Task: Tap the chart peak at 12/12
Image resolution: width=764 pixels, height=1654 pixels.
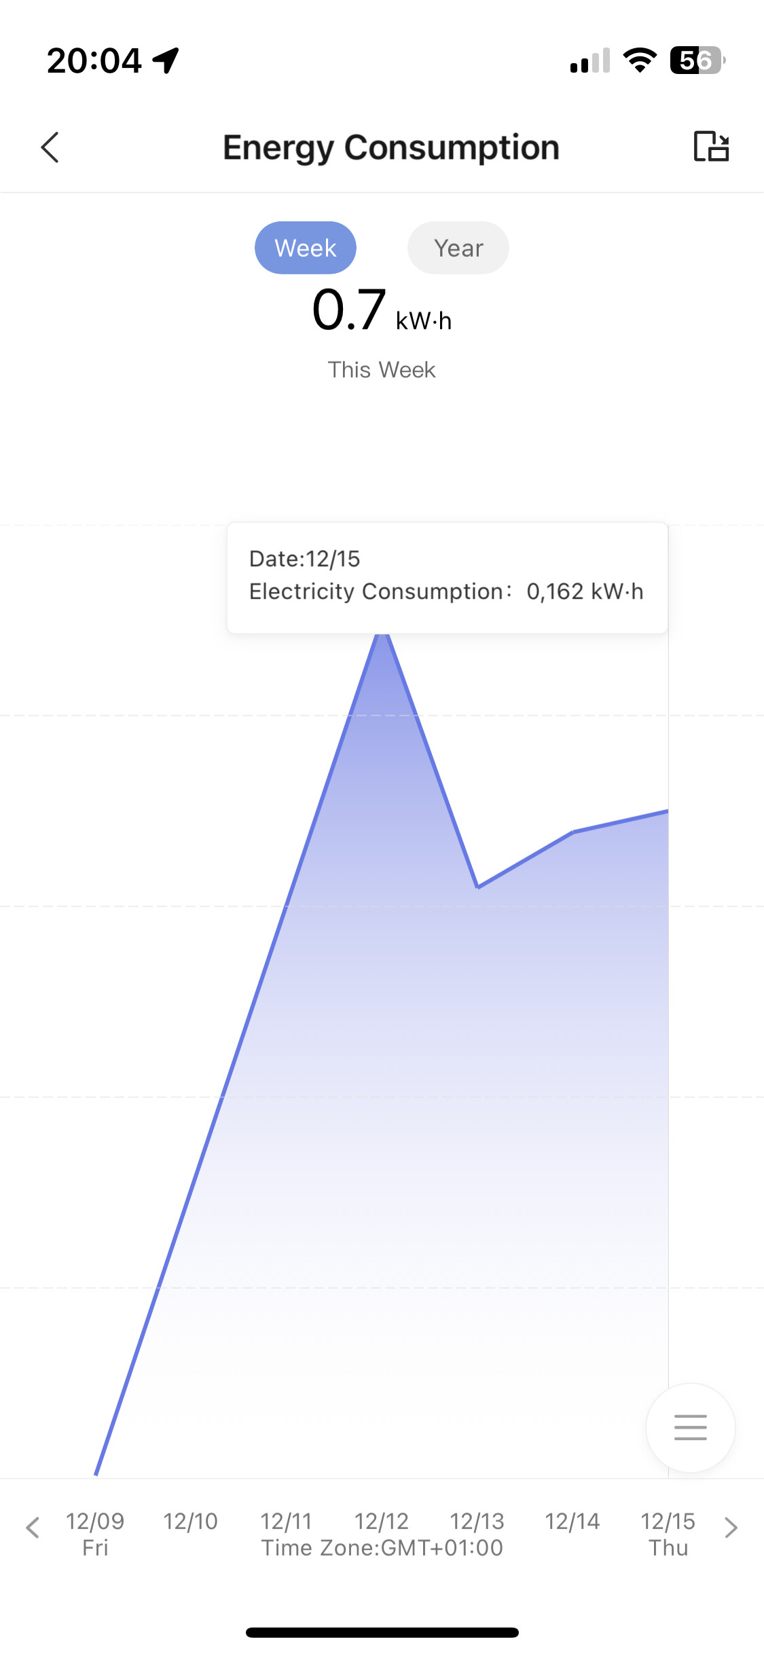Action: coord(382,636)
